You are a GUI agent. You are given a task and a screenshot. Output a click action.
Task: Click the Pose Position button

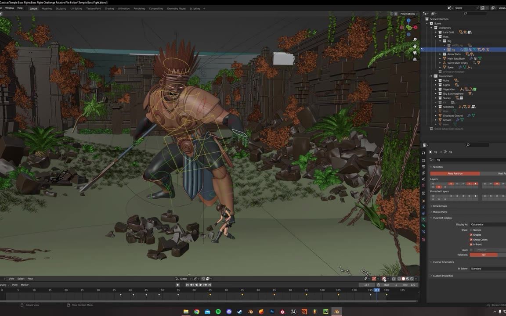click(455, 173)
